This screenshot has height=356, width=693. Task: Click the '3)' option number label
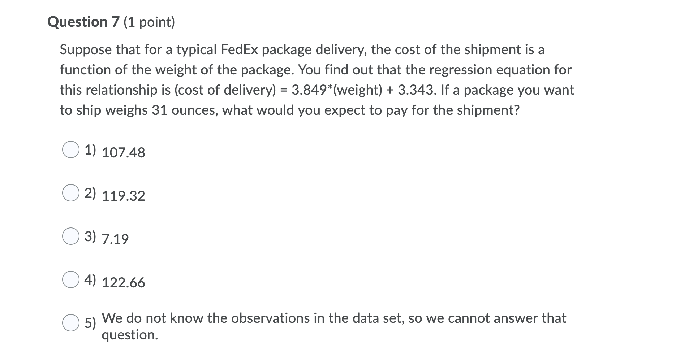click(x=90, y=236)
